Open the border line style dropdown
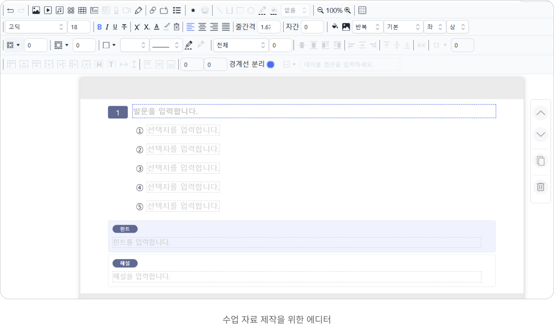Screen dimensions: 554x326 [x=166, y=45]
